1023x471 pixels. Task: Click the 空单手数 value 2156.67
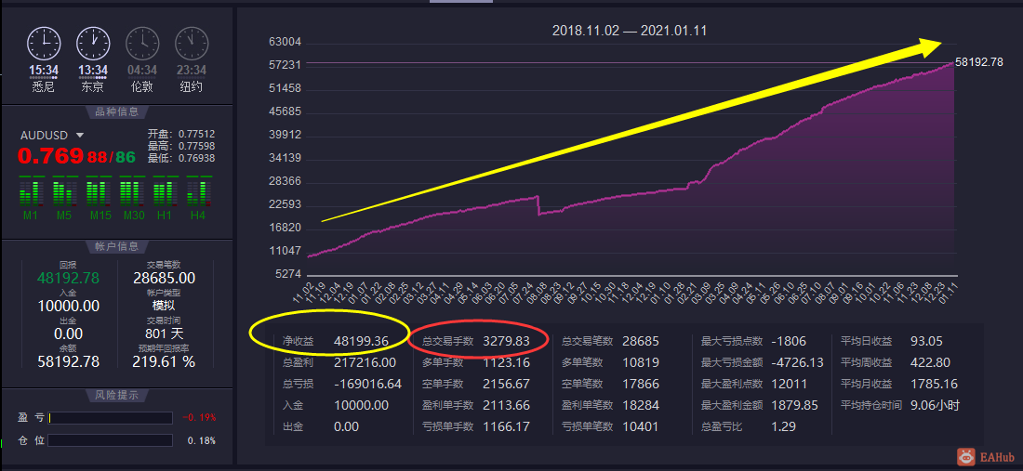pos(506,384)
